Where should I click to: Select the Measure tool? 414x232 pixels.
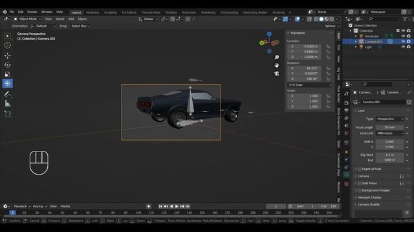point(7,104)
